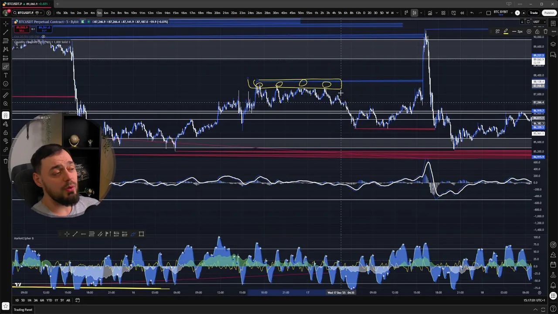This screenshot has height=314, width=558.
Task: Open the measure ruler tool
Action: tap(6, 95)
